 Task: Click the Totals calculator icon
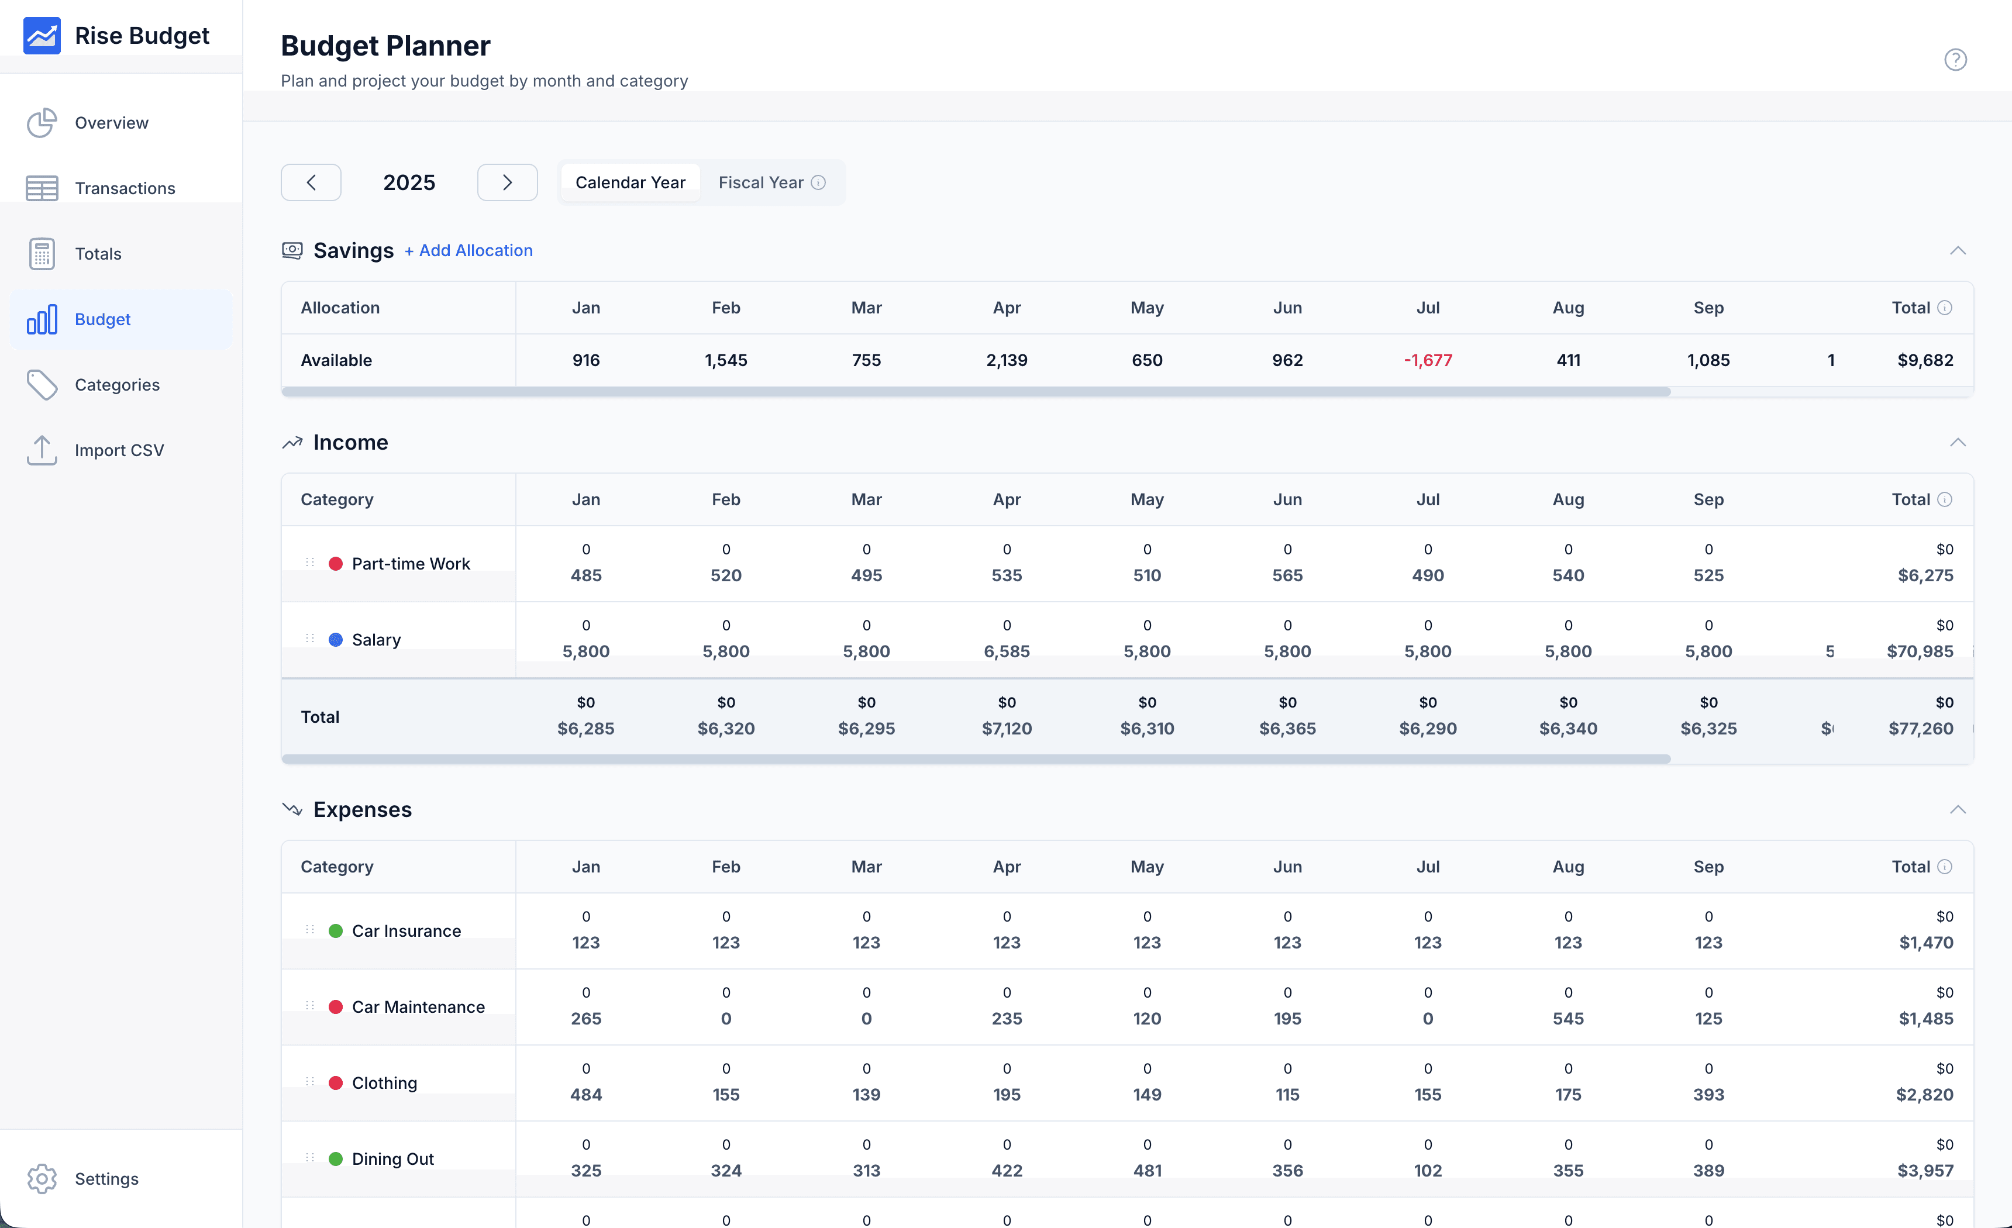(42, 254)
